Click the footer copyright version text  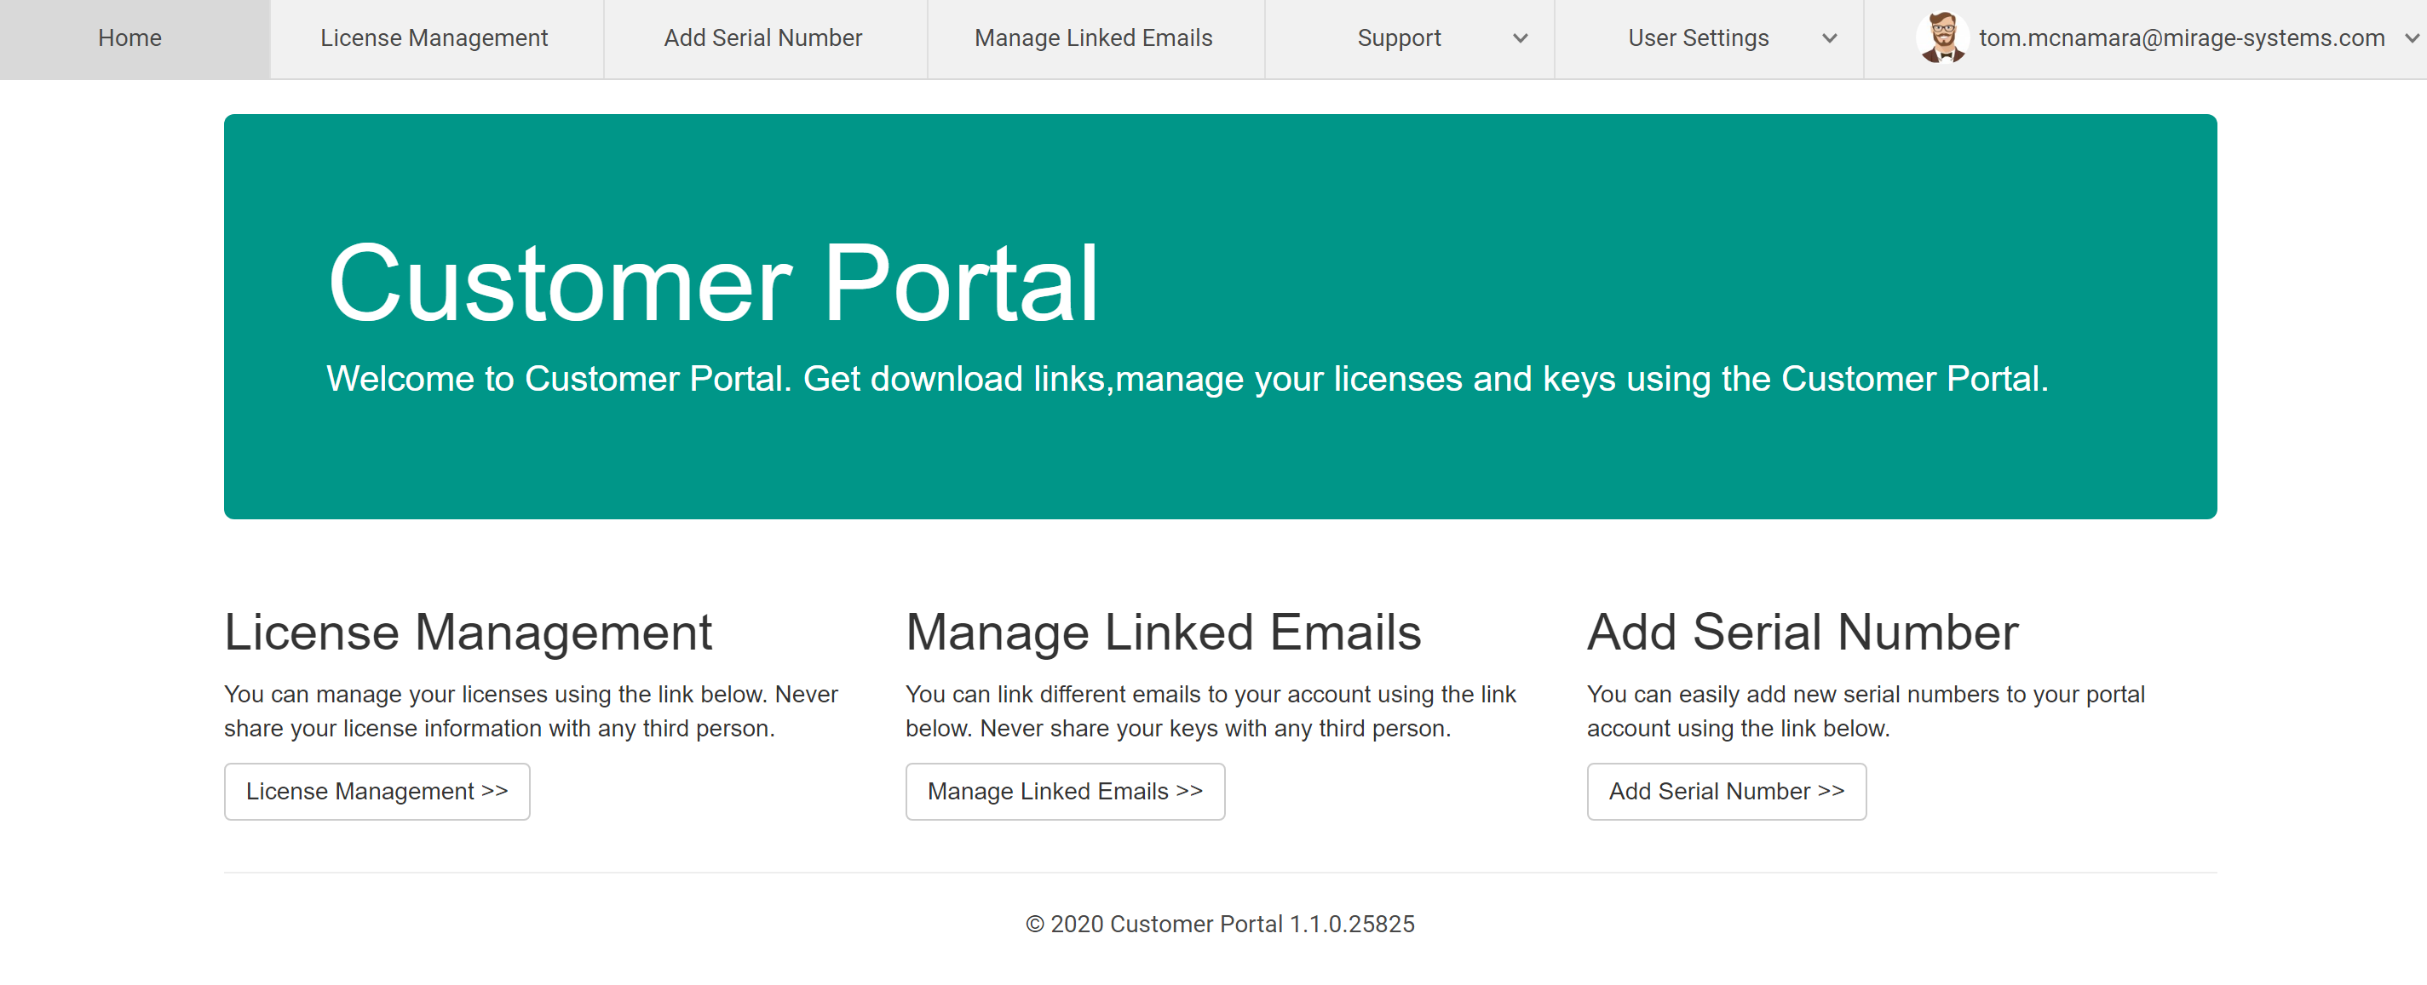click(1219, 924)
